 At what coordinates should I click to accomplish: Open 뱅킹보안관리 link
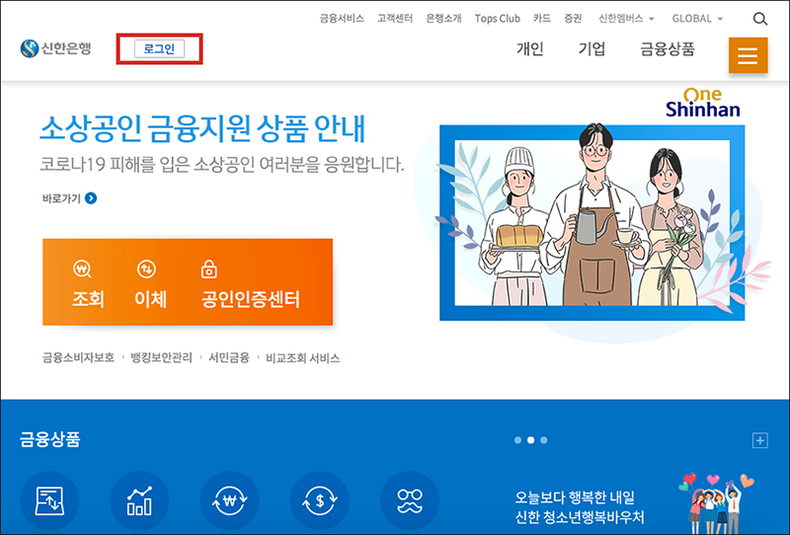click(x=161, y=357)
